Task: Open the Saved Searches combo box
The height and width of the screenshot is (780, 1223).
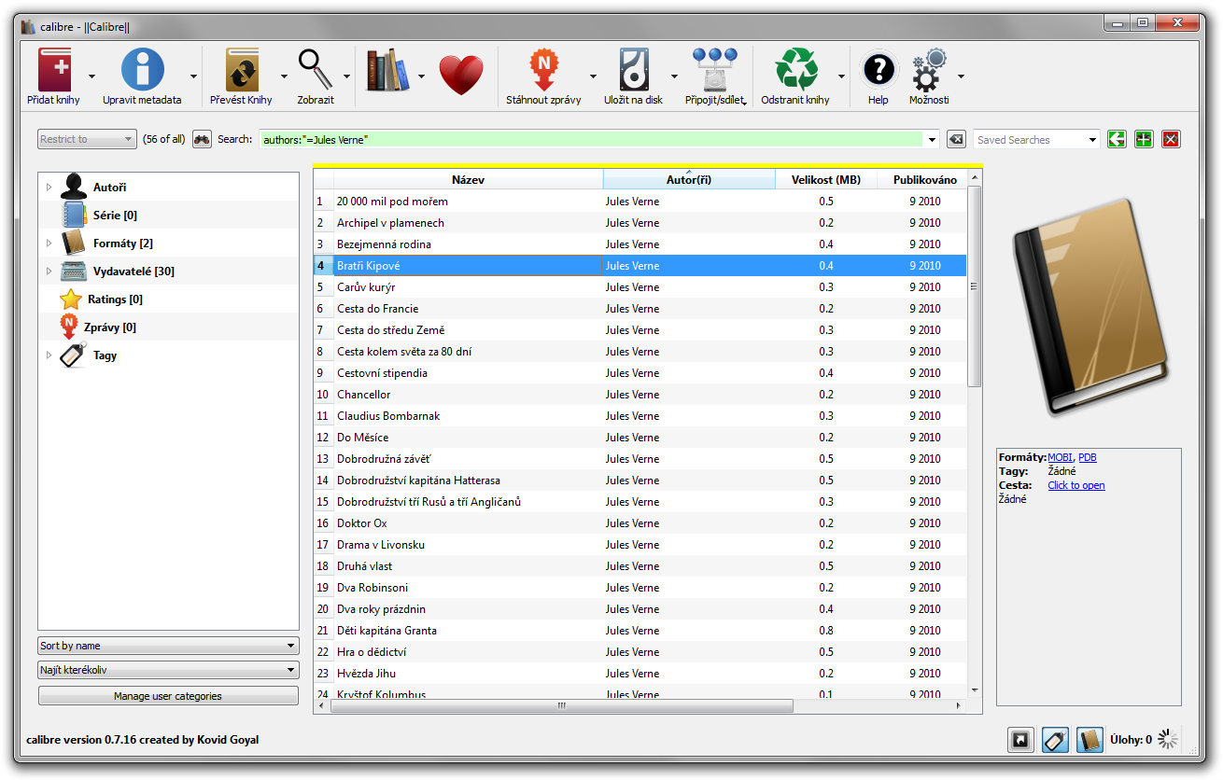Action: tap(1036, 140)
